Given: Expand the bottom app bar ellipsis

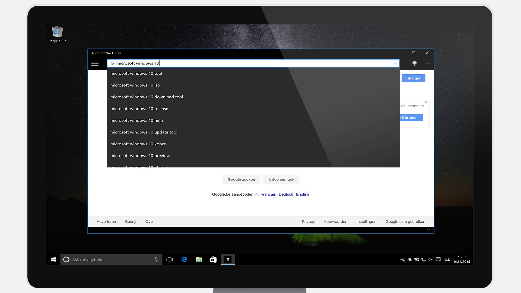Looking at the screenshot, I should [429, 230].
